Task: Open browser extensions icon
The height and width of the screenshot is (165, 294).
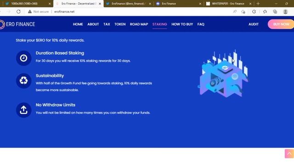Action: (254, 11)
